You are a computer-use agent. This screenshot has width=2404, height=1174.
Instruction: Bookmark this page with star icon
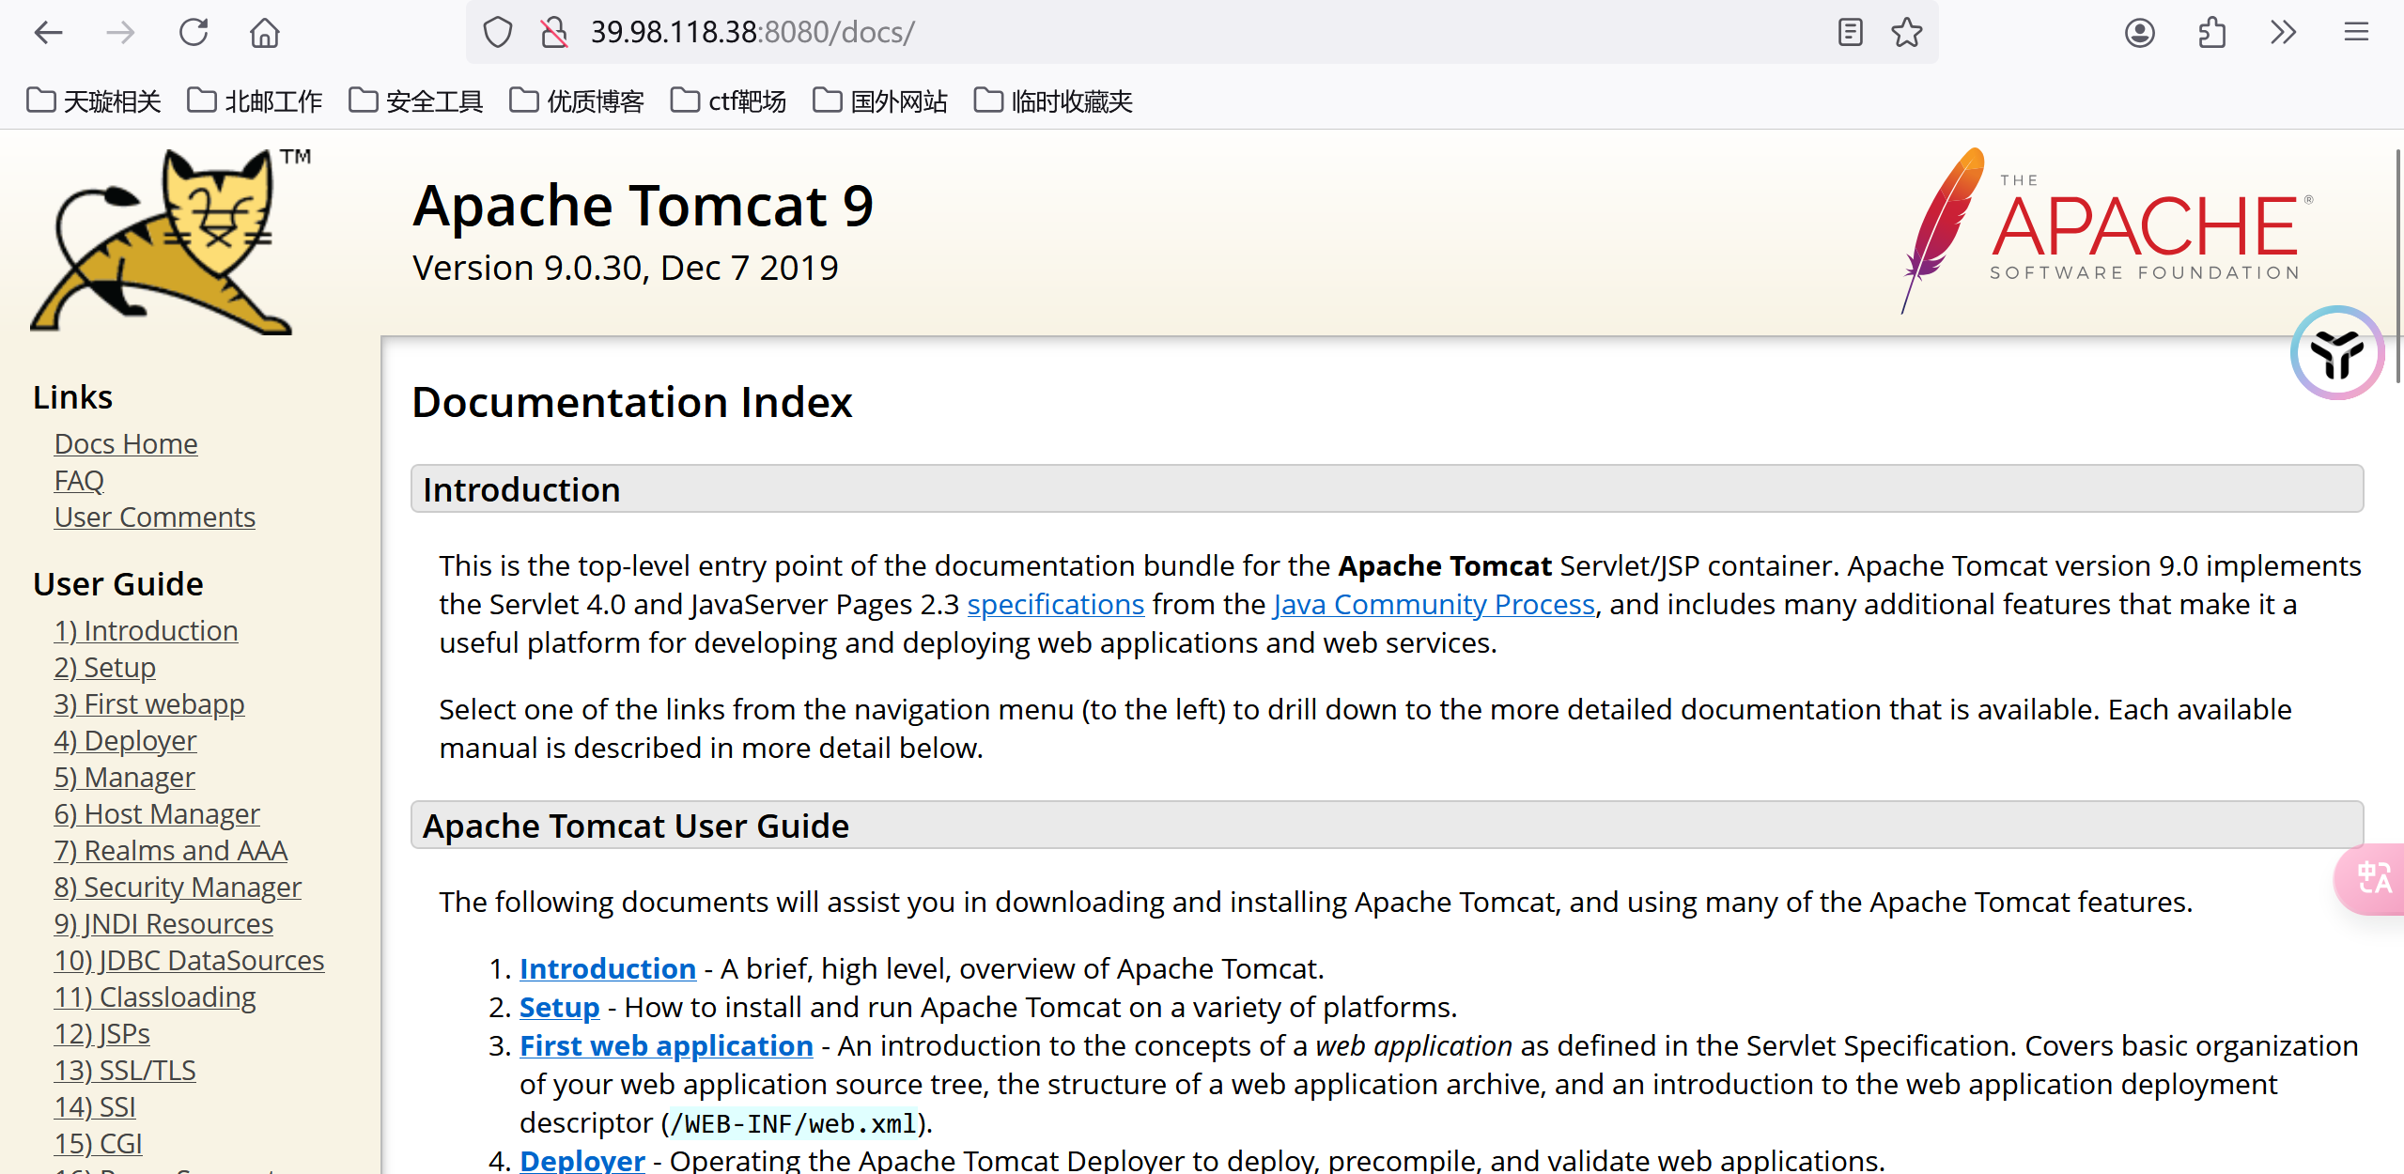point(1906,33)
